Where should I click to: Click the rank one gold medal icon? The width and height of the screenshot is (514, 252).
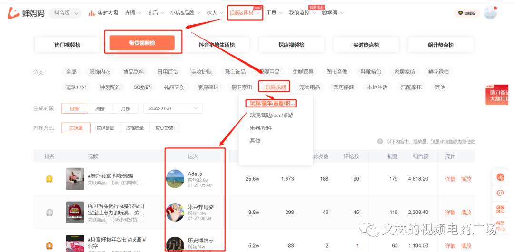pos(49,179)
